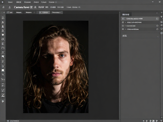Click the small square button on highlighted layer row

point(157,19)
